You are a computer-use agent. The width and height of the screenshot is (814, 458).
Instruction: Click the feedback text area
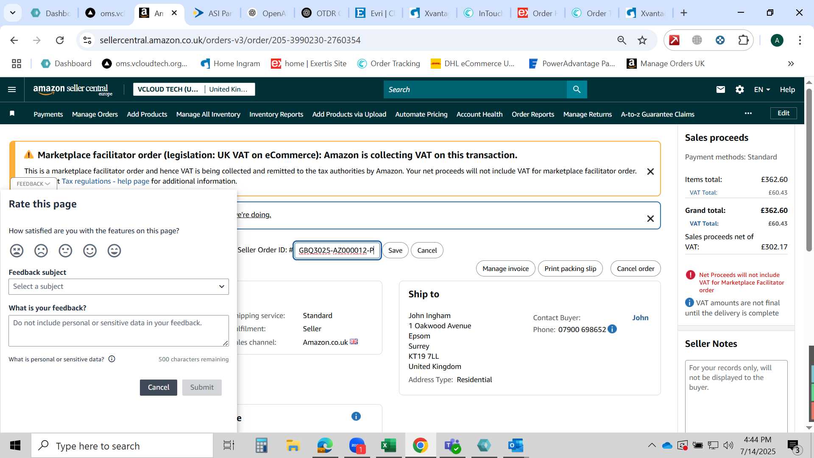pyautogui.click(x=119, y=331)
